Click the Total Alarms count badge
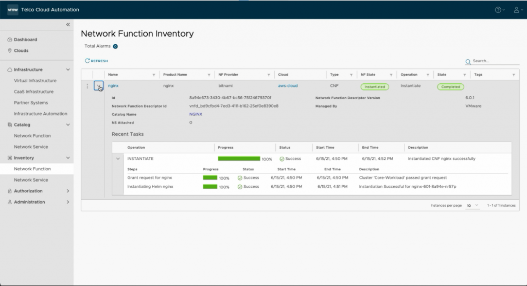Screen dimensions: 527x286 (x=115, y=46)
